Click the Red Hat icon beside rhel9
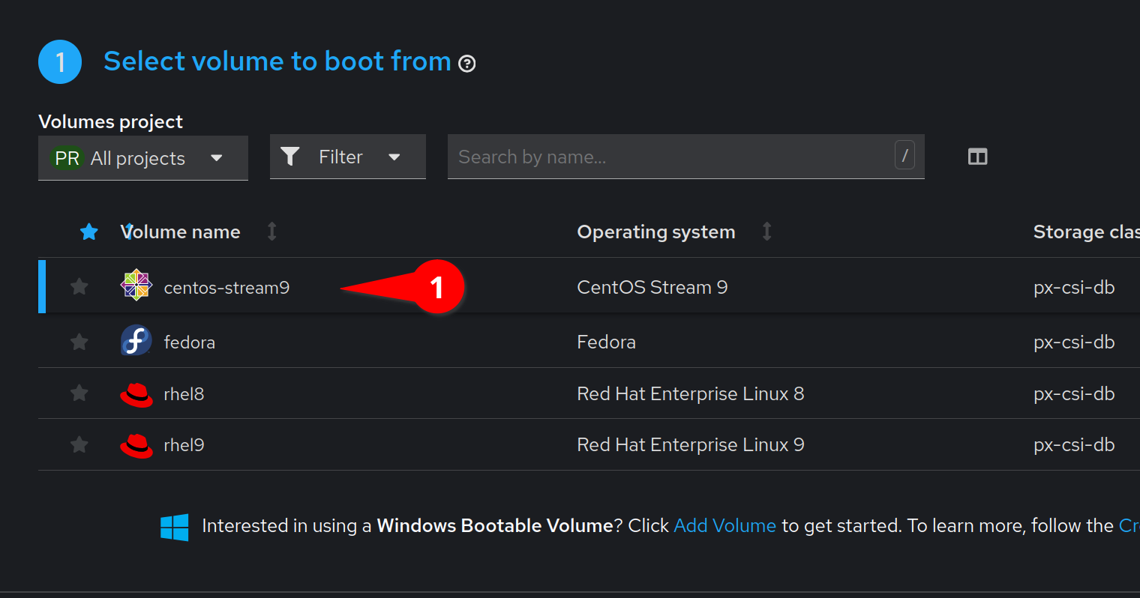The height and width of the screenshot is (598, 1140). [136, 443]
